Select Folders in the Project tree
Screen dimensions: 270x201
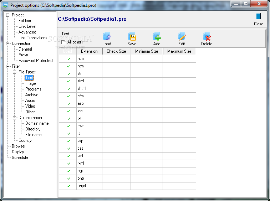[25, 21]
